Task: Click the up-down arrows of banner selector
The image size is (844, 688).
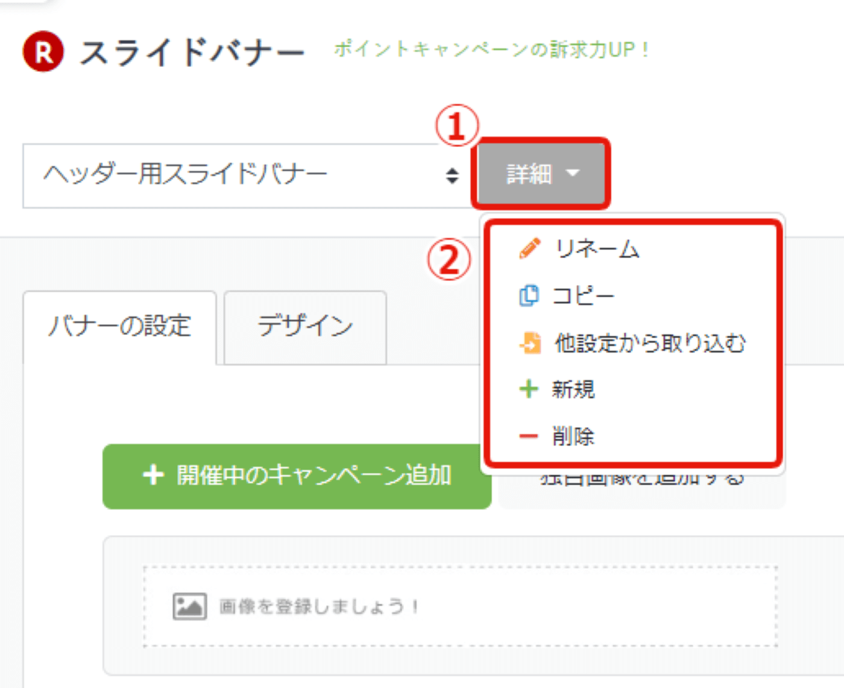Action: 452,176
